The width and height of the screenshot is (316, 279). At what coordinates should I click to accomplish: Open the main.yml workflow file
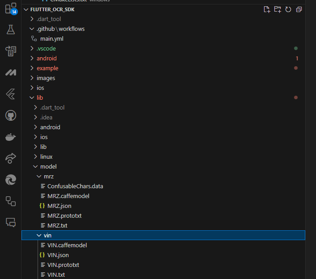[x=51, y=39]
